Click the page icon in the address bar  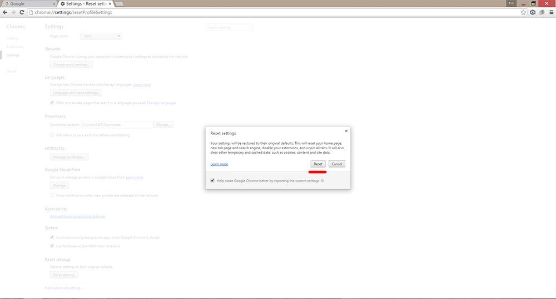tap(31, 12)
